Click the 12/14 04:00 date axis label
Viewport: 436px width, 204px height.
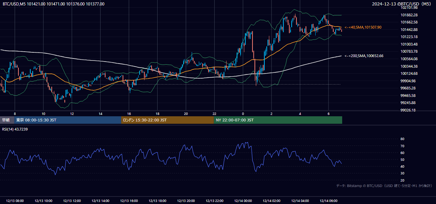click(300, 201)
